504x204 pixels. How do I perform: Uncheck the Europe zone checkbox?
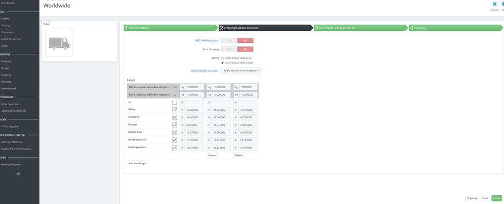[174, 125]
